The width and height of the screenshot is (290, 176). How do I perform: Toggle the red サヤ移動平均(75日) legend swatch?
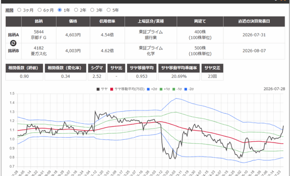click(x=112, y=89)
